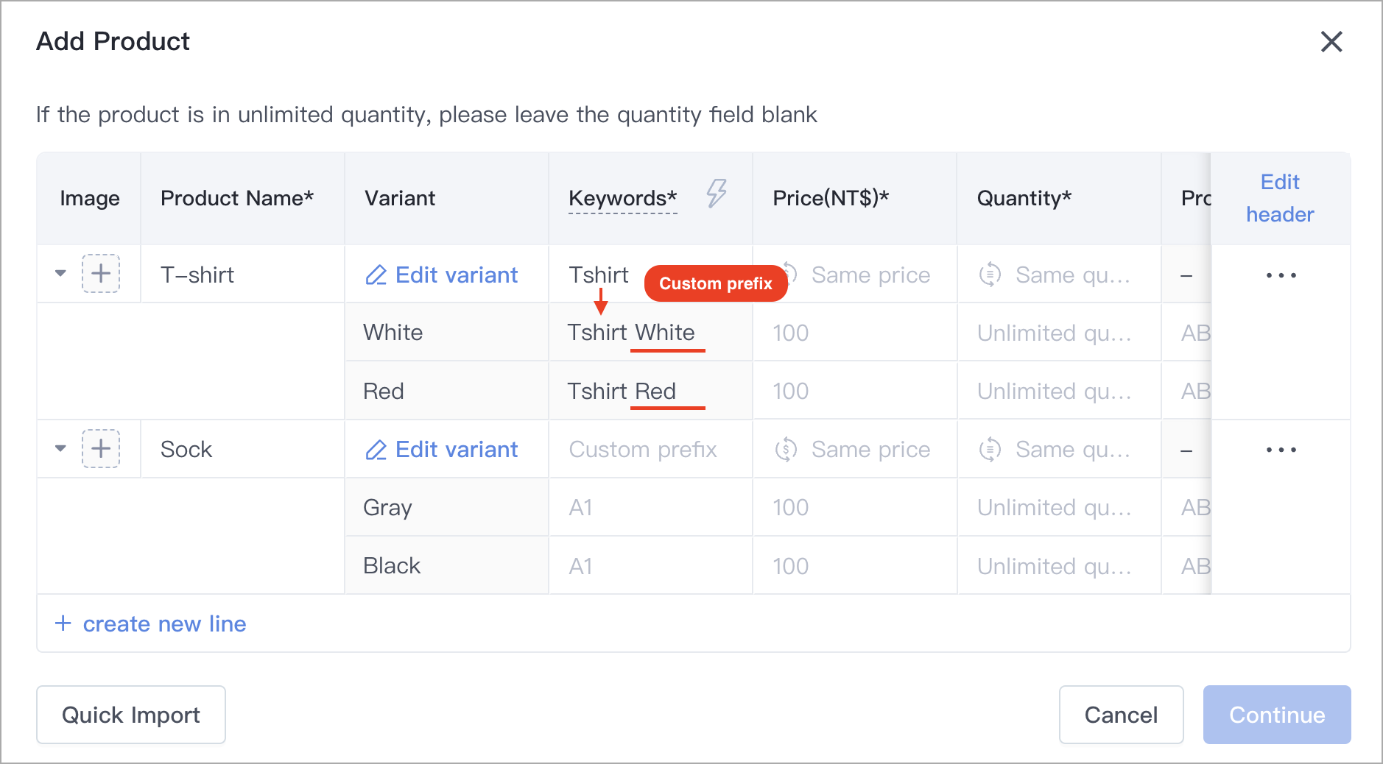Edit variant for Sock
Viewport: 1383px width, 764px height.
tap(442, 449)
